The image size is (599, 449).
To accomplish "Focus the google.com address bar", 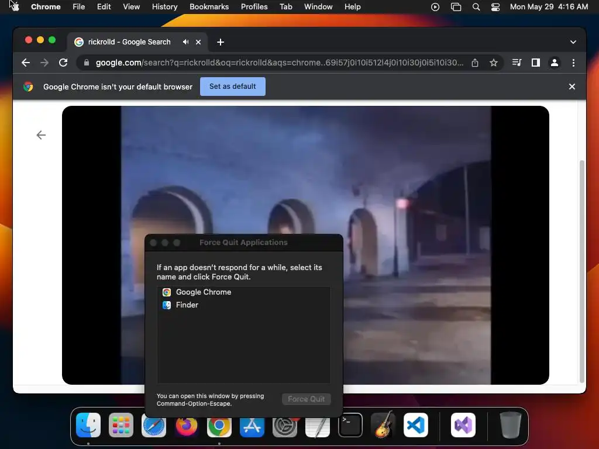I will (x=279, y=63).
